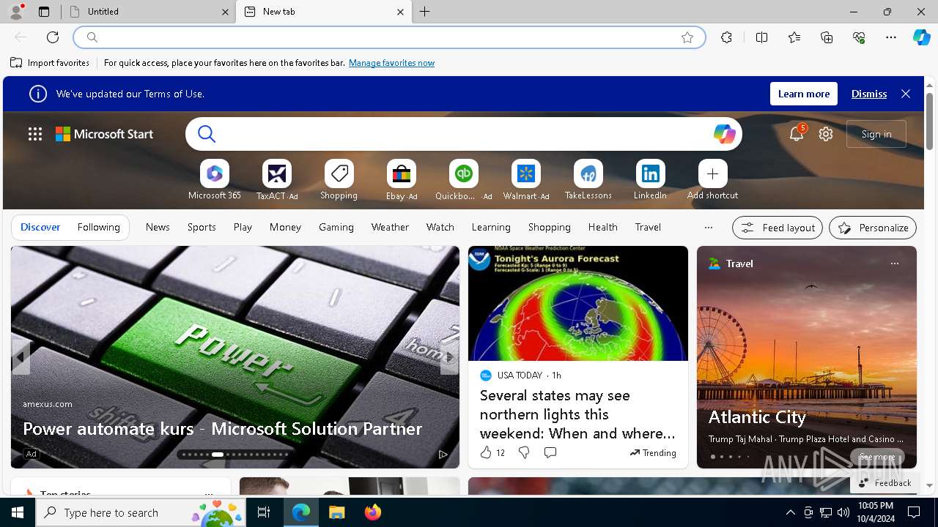Open the Quickbooks shortcut
The width and height of the screenshot is (938, 527).
pyautogui.click(x=464, y=180)
